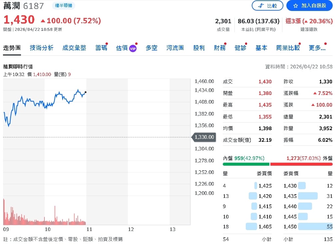View the 股利 tab
This screenshot has width=335, height=246.
click(x=199, y=48)
